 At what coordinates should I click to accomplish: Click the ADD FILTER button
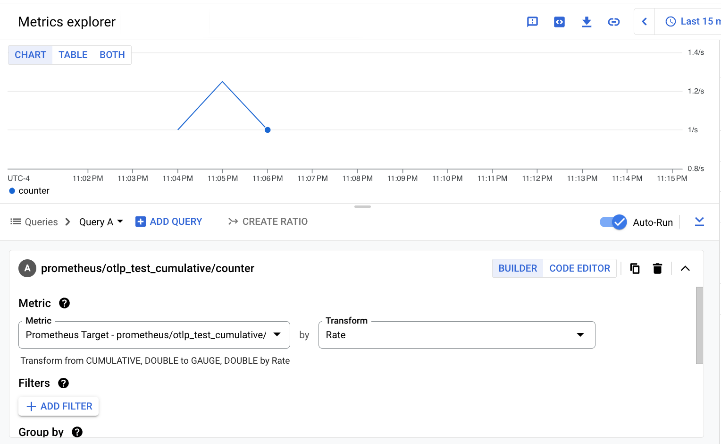click(59, 406)
